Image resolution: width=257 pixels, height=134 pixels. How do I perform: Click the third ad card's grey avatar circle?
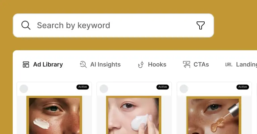tap(184, 89)
